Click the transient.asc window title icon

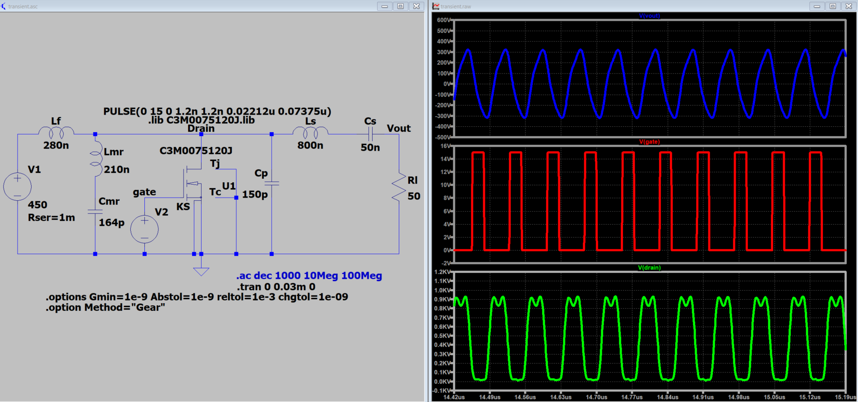[x=4, y=6]
